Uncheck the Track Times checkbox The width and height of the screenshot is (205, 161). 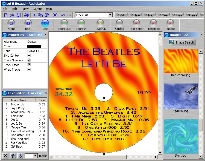pos(29,65)
